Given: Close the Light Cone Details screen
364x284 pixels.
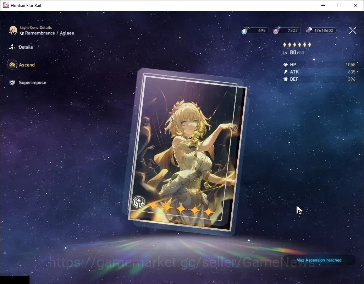Looking at the screenshot, I should tap(353, 30).
